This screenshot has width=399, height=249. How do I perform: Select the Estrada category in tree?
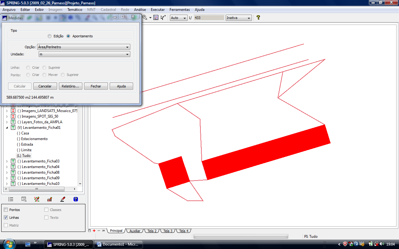click(x=25, y=144)
